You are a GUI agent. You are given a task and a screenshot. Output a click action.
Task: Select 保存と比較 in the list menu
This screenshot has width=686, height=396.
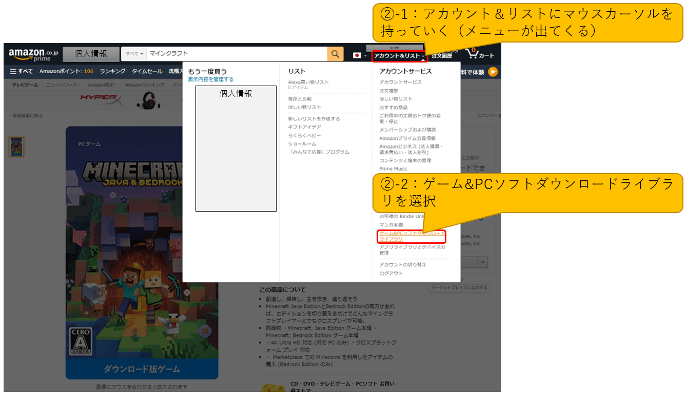pos(300,99)
